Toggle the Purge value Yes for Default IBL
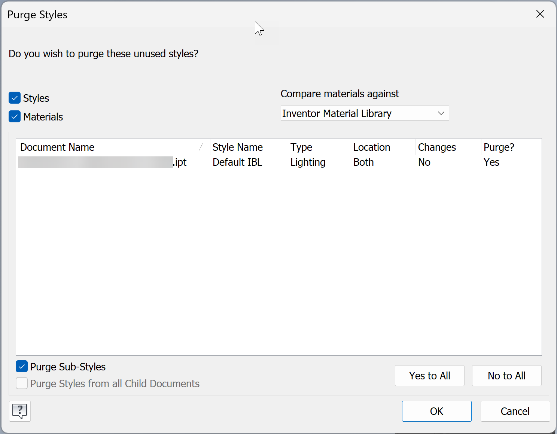Viewport: 557px width, 434px height. click(491, 162)
